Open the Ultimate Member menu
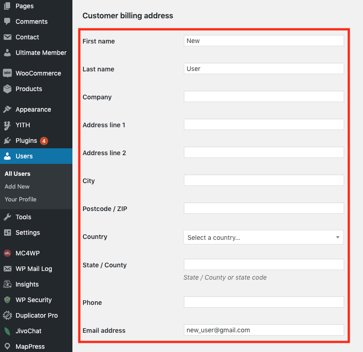Image resolution: width=363 pixels, height=352 pixels. point(41,53)
